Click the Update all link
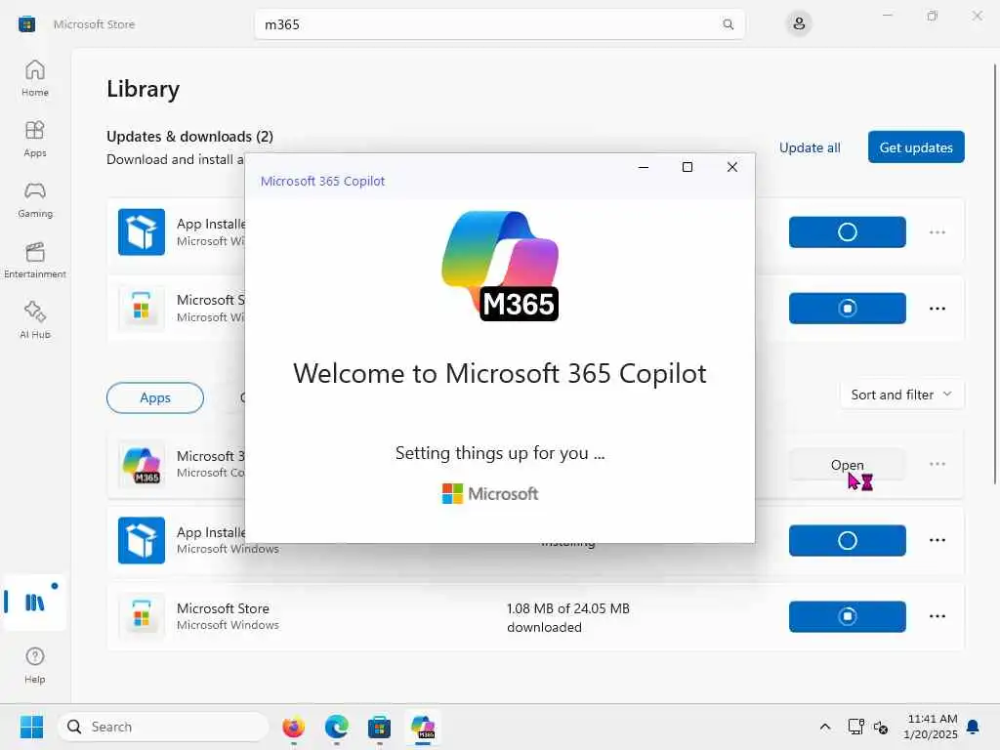Image resolution: width=1000 pixels, height=750 pixels. [810, 147]
